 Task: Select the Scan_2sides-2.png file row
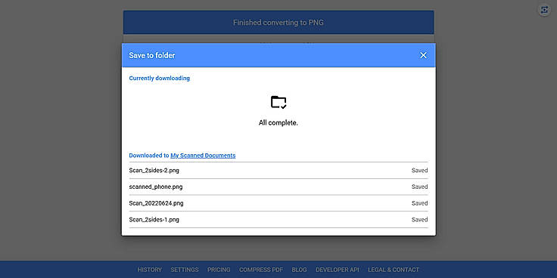coord(278,171)
